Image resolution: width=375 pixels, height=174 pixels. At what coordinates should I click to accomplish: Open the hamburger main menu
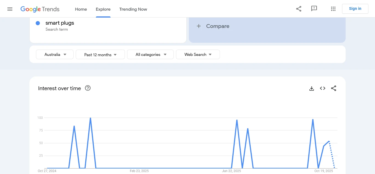pos(10,9)
